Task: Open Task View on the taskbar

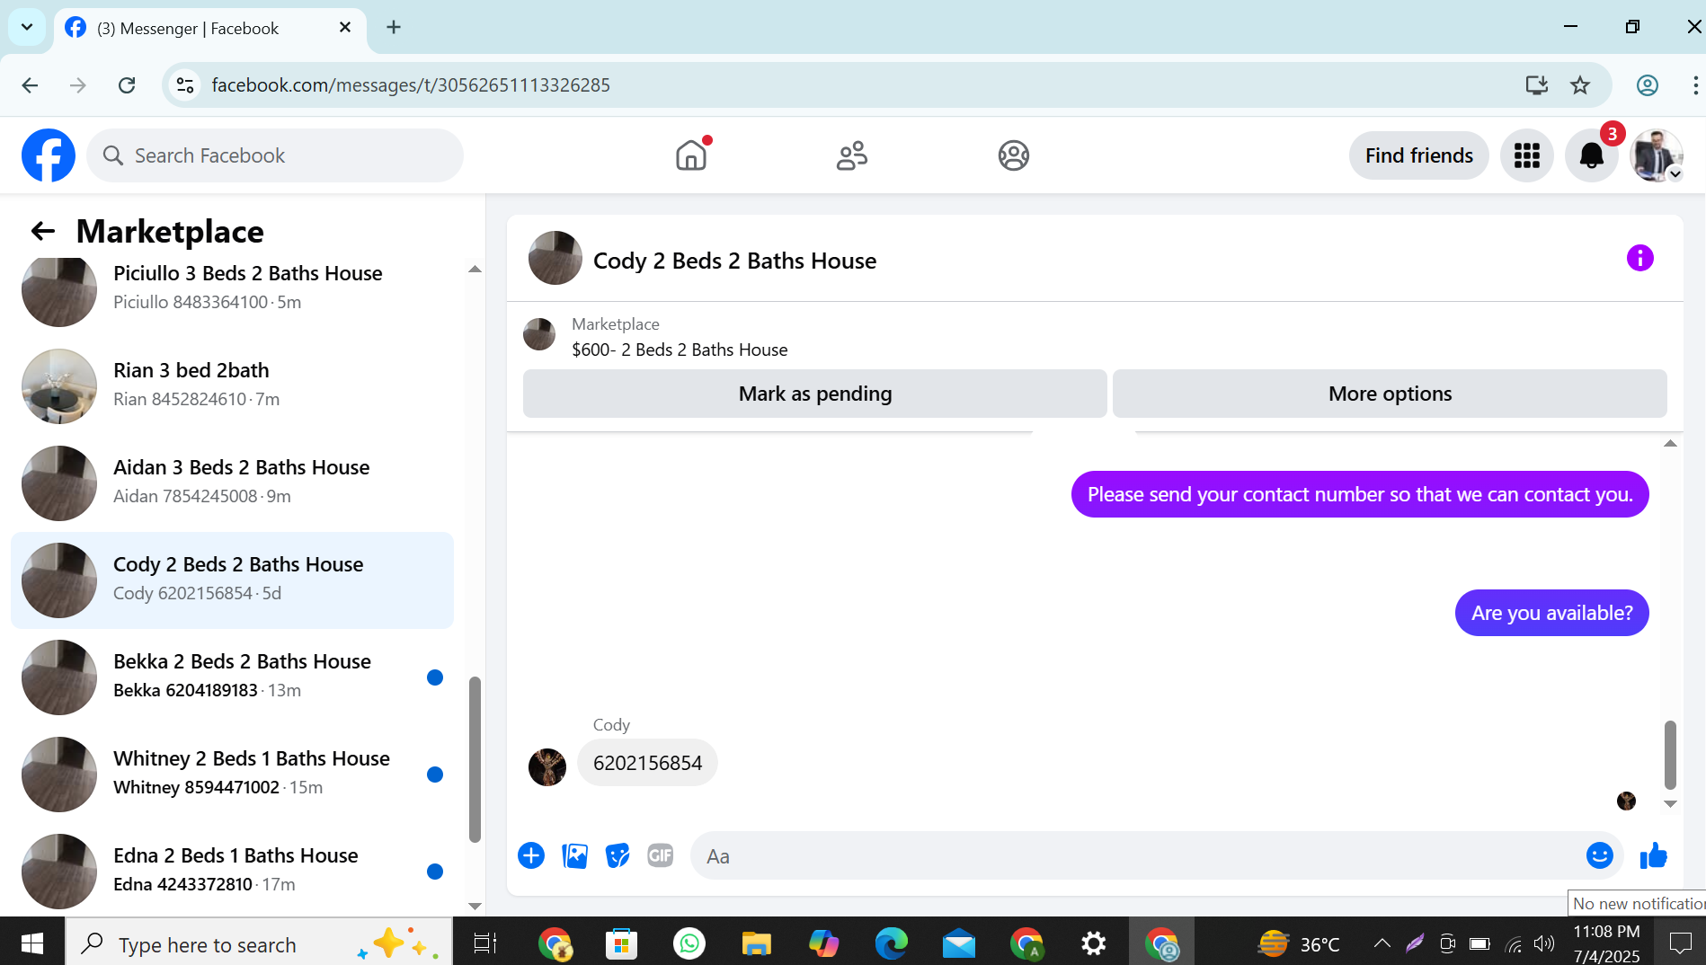Action: tap(485, 943)
